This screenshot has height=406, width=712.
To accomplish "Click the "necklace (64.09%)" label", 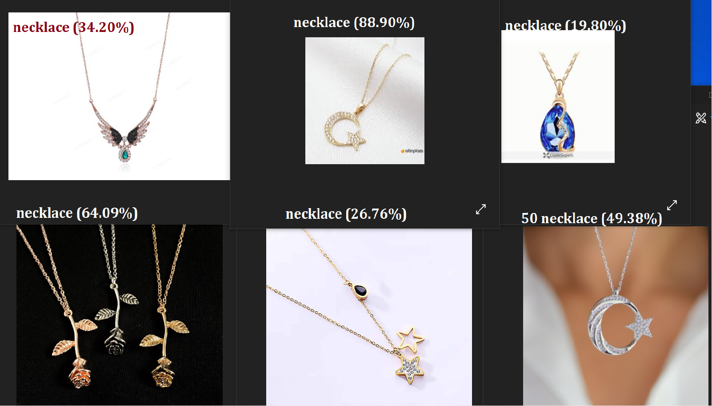I will tap(77, 213).
